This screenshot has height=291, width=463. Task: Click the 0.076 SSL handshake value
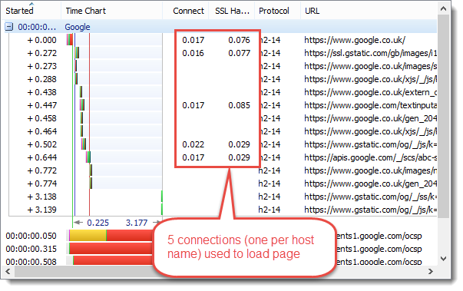tap(239, 40)
